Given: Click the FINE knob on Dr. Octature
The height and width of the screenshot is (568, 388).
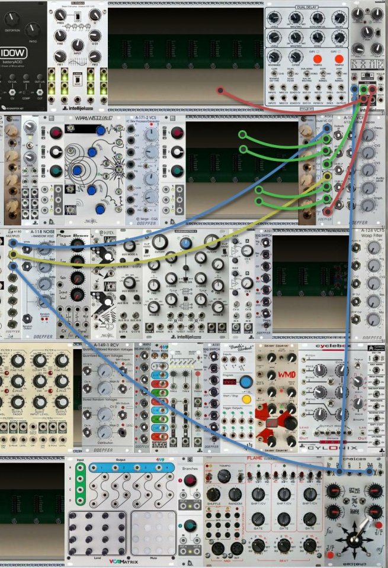Looking at the screenshot, I should pyautogui.click(x=60, y=35).
